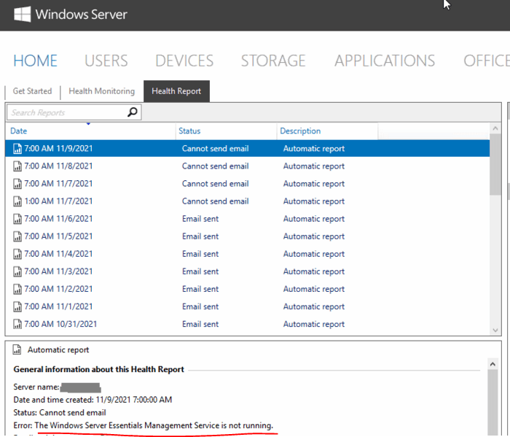This screenshot has height=437, width=510.
Task: Click the report icon for 11/8/2021
Action: [x=17, y=166]
